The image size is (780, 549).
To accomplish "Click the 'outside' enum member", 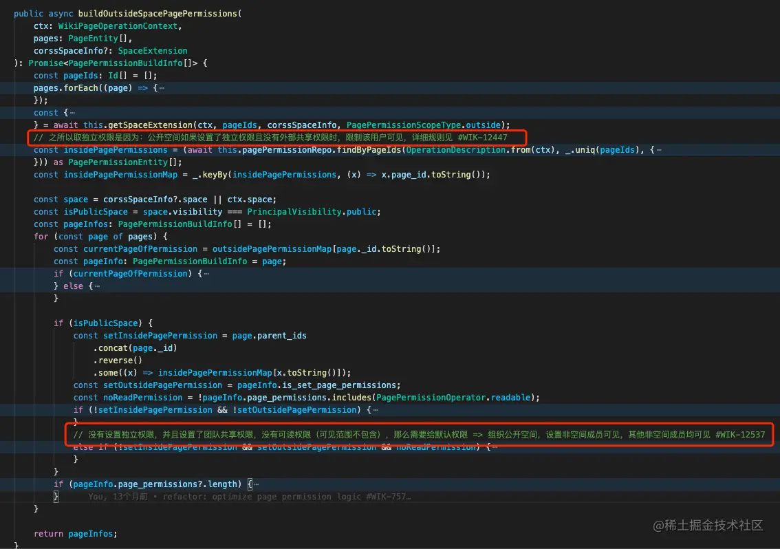I will [x=483, y=125].
